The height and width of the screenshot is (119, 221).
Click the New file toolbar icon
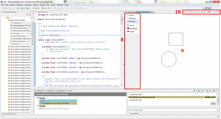click(3, 8)
